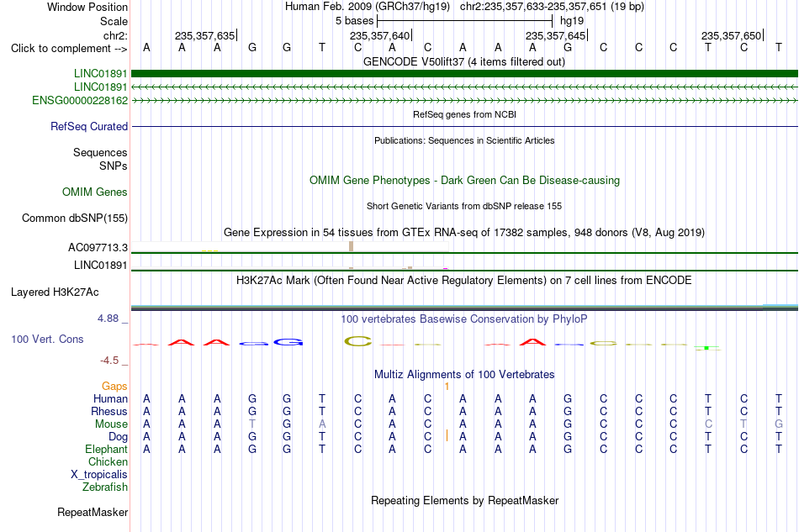Click the SNPs track label
Image resolution: width=799 pixels, height=532 pixels.
pyautogui.click(x=114, y=166)
